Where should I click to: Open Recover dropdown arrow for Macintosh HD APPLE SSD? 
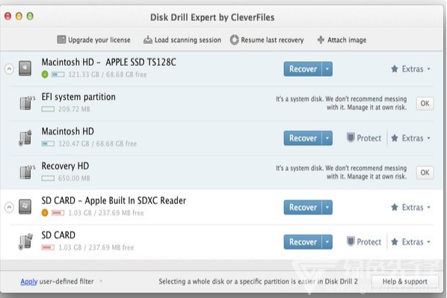tap(327, 69)
